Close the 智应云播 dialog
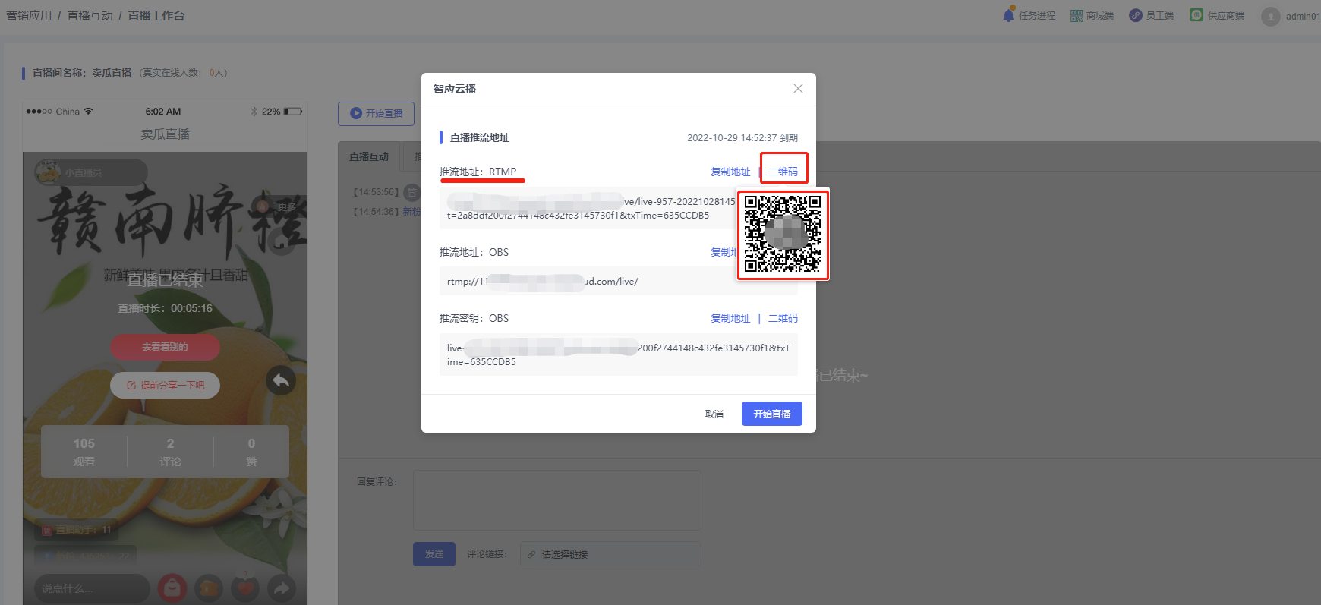 pos(798,89)
